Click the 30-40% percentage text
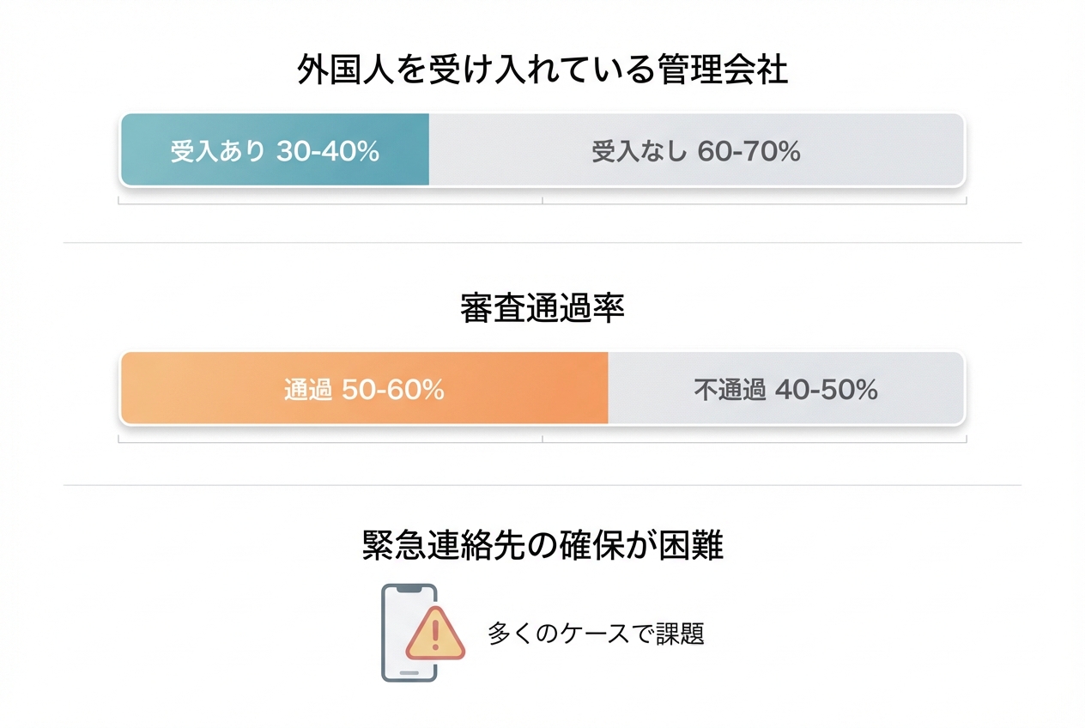Screen dimensions: 1085x728 coord(328,151)
